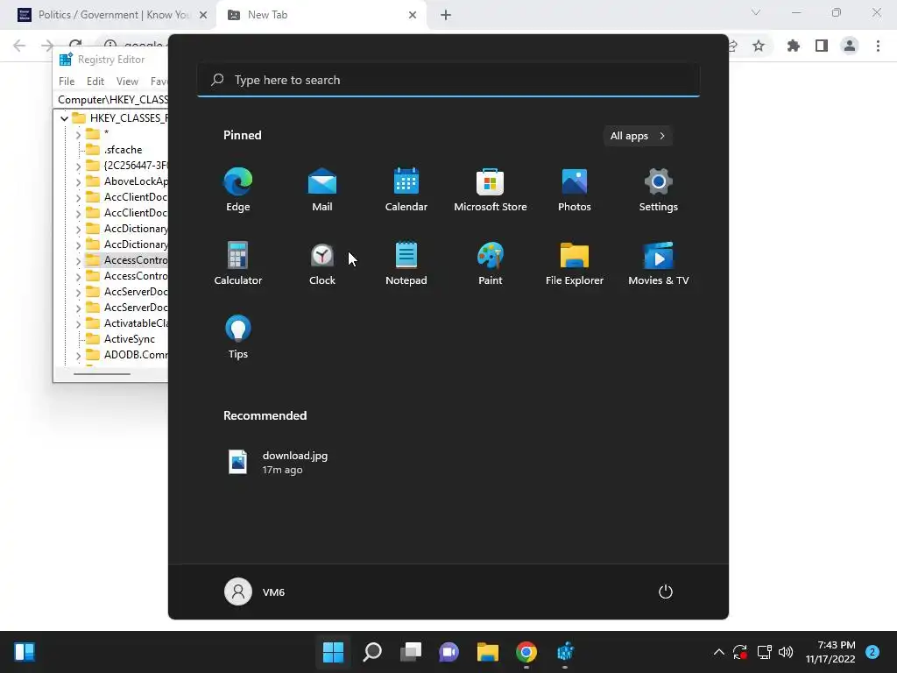This screenshot has height=673, width=897.
Task: Open Microsoft Store from pinned apps
Action: (491, 189)
